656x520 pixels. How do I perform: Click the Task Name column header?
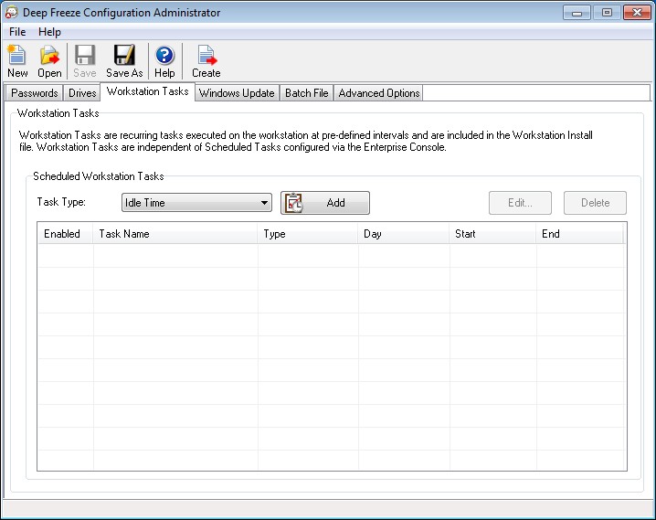pyautogui.click(x=175, y=234)
